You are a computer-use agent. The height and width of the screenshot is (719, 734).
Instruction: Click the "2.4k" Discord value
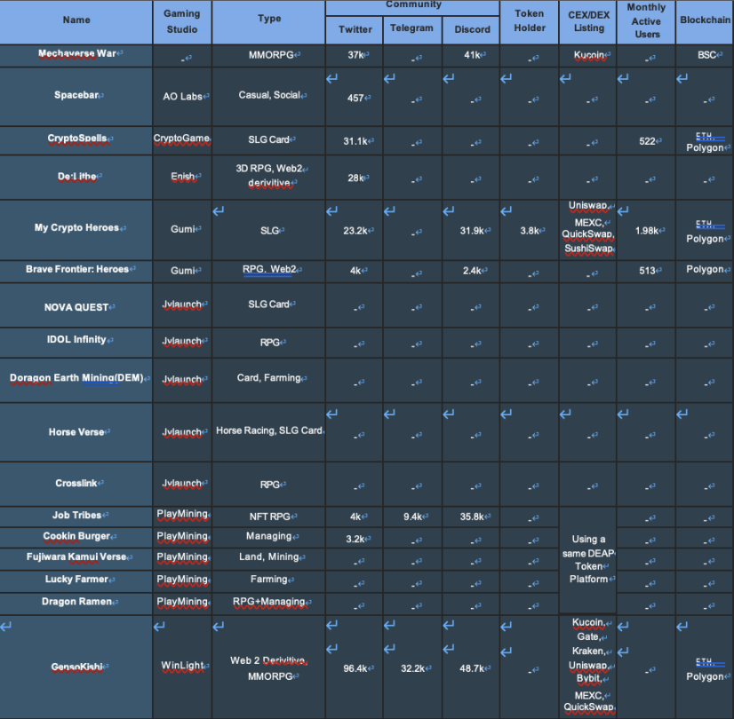point(473,271)
